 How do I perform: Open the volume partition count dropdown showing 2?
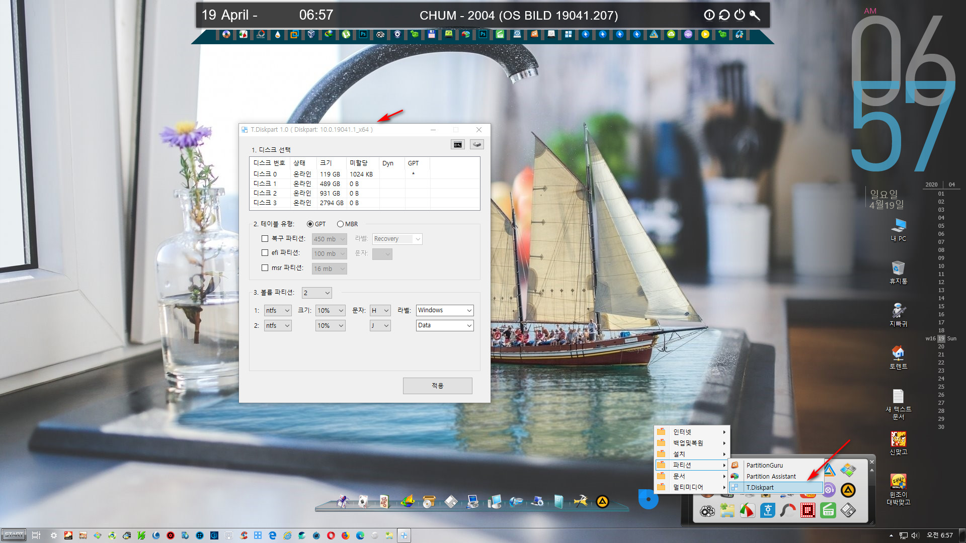[316, 293]
